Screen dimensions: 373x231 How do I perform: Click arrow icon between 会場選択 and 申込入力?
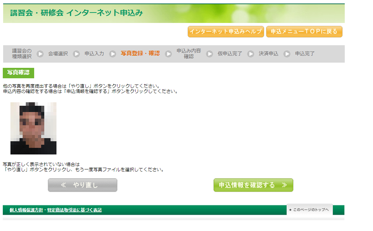(76, 54)
